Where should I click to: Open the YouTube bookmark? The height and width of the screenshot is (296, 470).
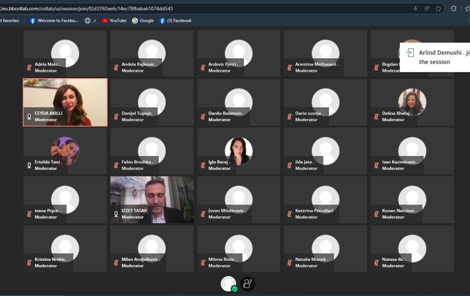click(x=114, y=21)
